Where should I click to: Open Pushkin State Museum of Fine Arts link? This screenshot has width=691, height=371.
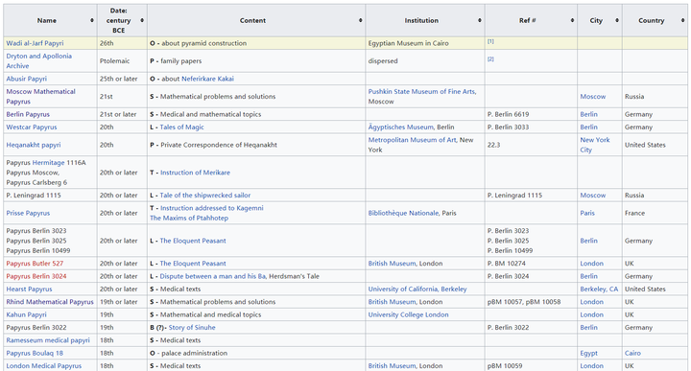pyautogui.click(x=422, y=91)
